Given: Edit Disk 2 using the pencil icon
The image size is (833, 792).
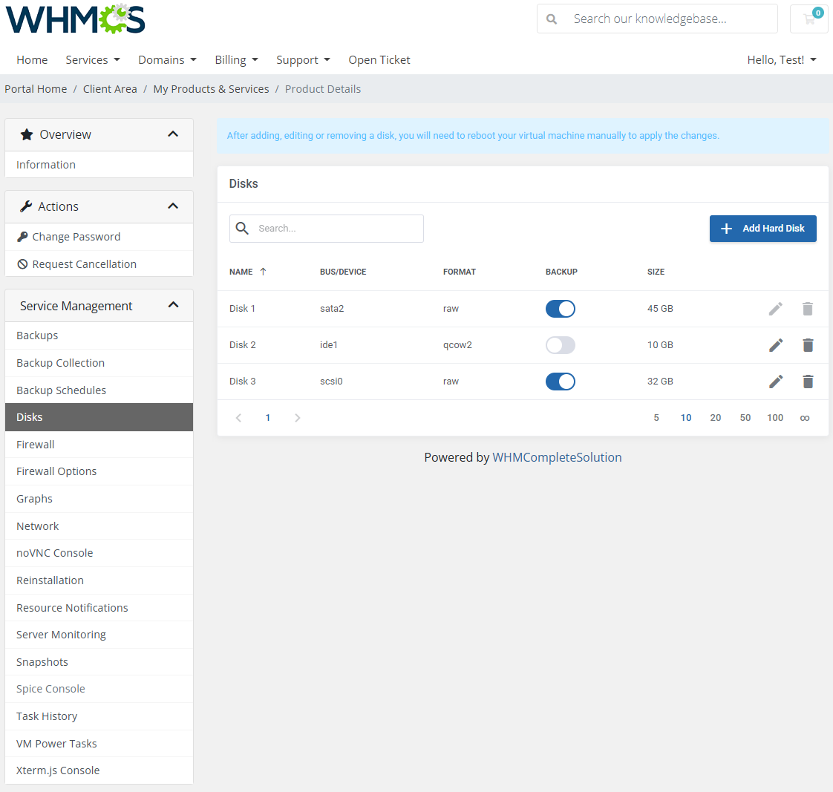Looking at the screenshot, I should click(x=775, y=344).
